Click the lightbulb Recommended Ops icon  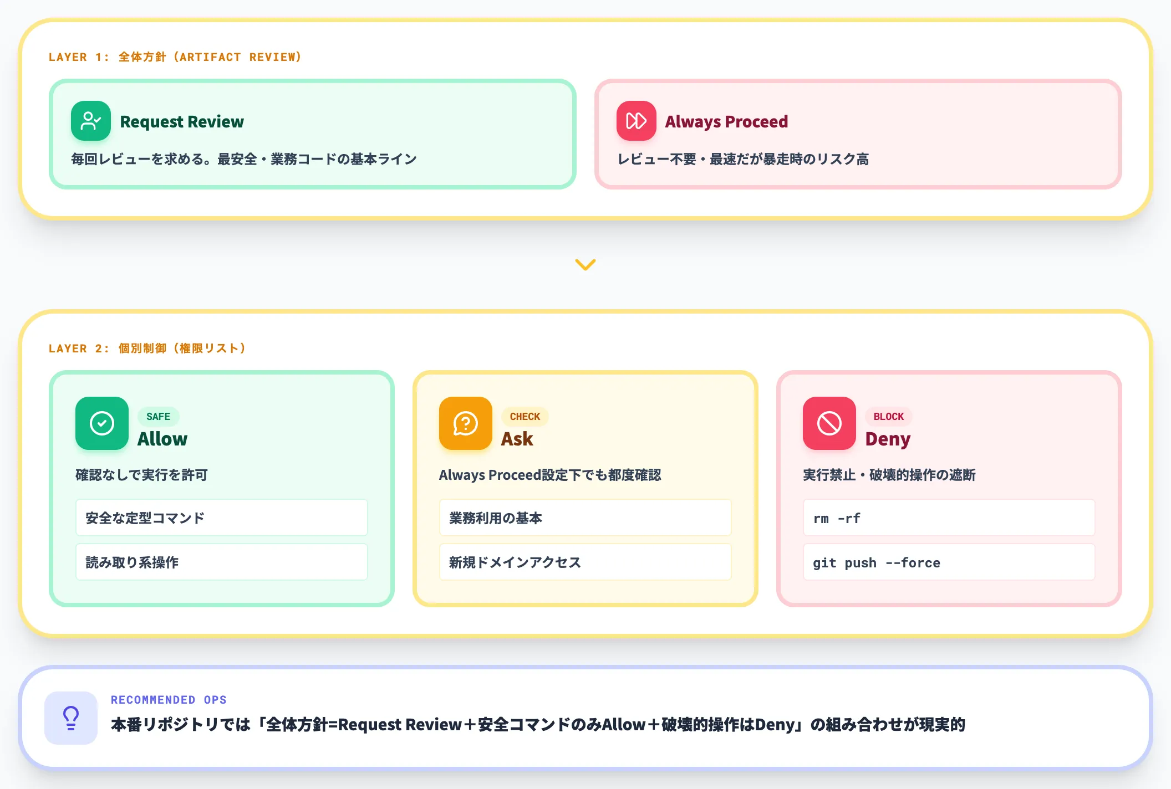pyautogui.click(x=71, y=718)
